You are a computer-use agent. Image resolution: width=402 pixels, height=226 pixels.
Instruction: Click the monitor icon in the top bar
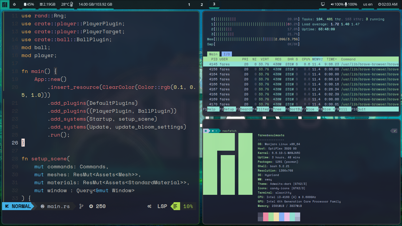(x=323, y=4)
